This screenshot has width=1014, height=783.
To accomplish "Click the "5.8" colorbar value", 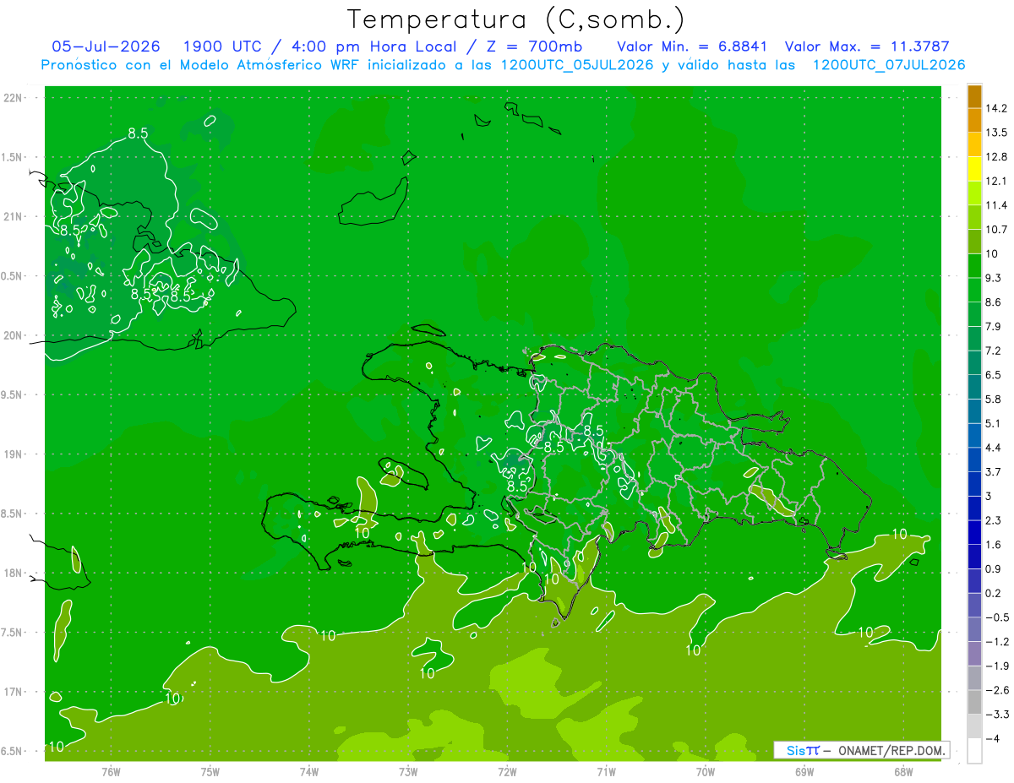I will (x=994, y=399).
